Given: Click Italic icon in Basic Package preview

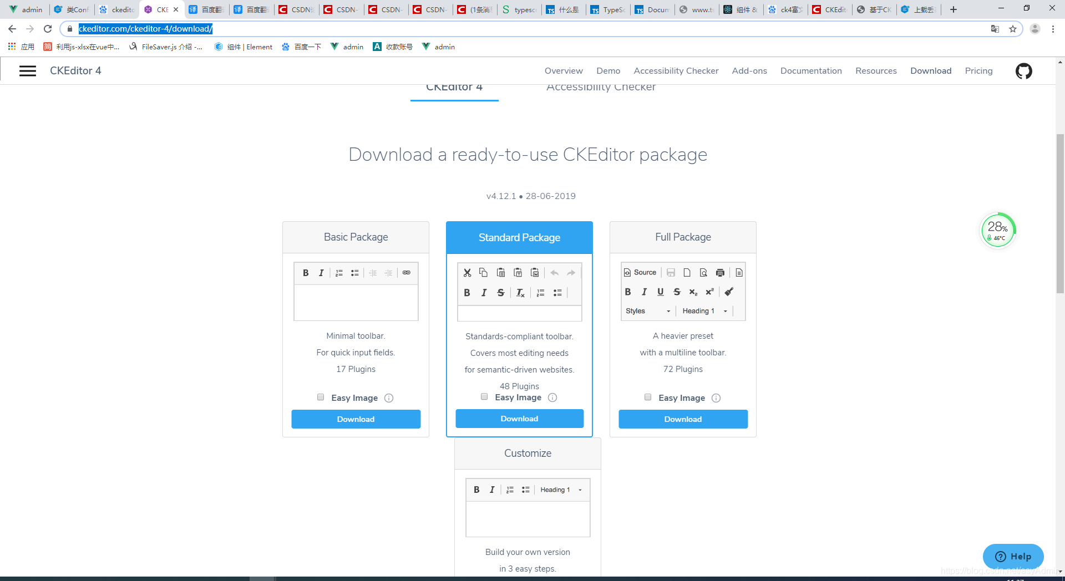Looking at the screenshot, I should coord(321,273).
